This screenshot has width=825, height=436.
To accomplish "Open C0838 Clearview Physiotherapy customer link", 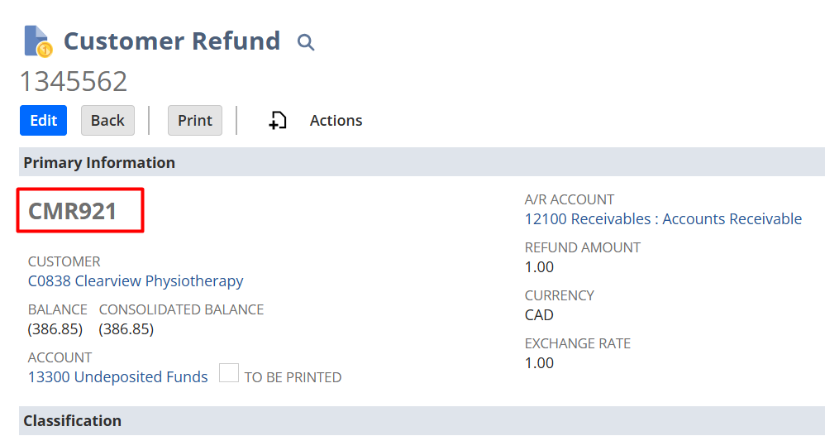I will click(136, 281).
